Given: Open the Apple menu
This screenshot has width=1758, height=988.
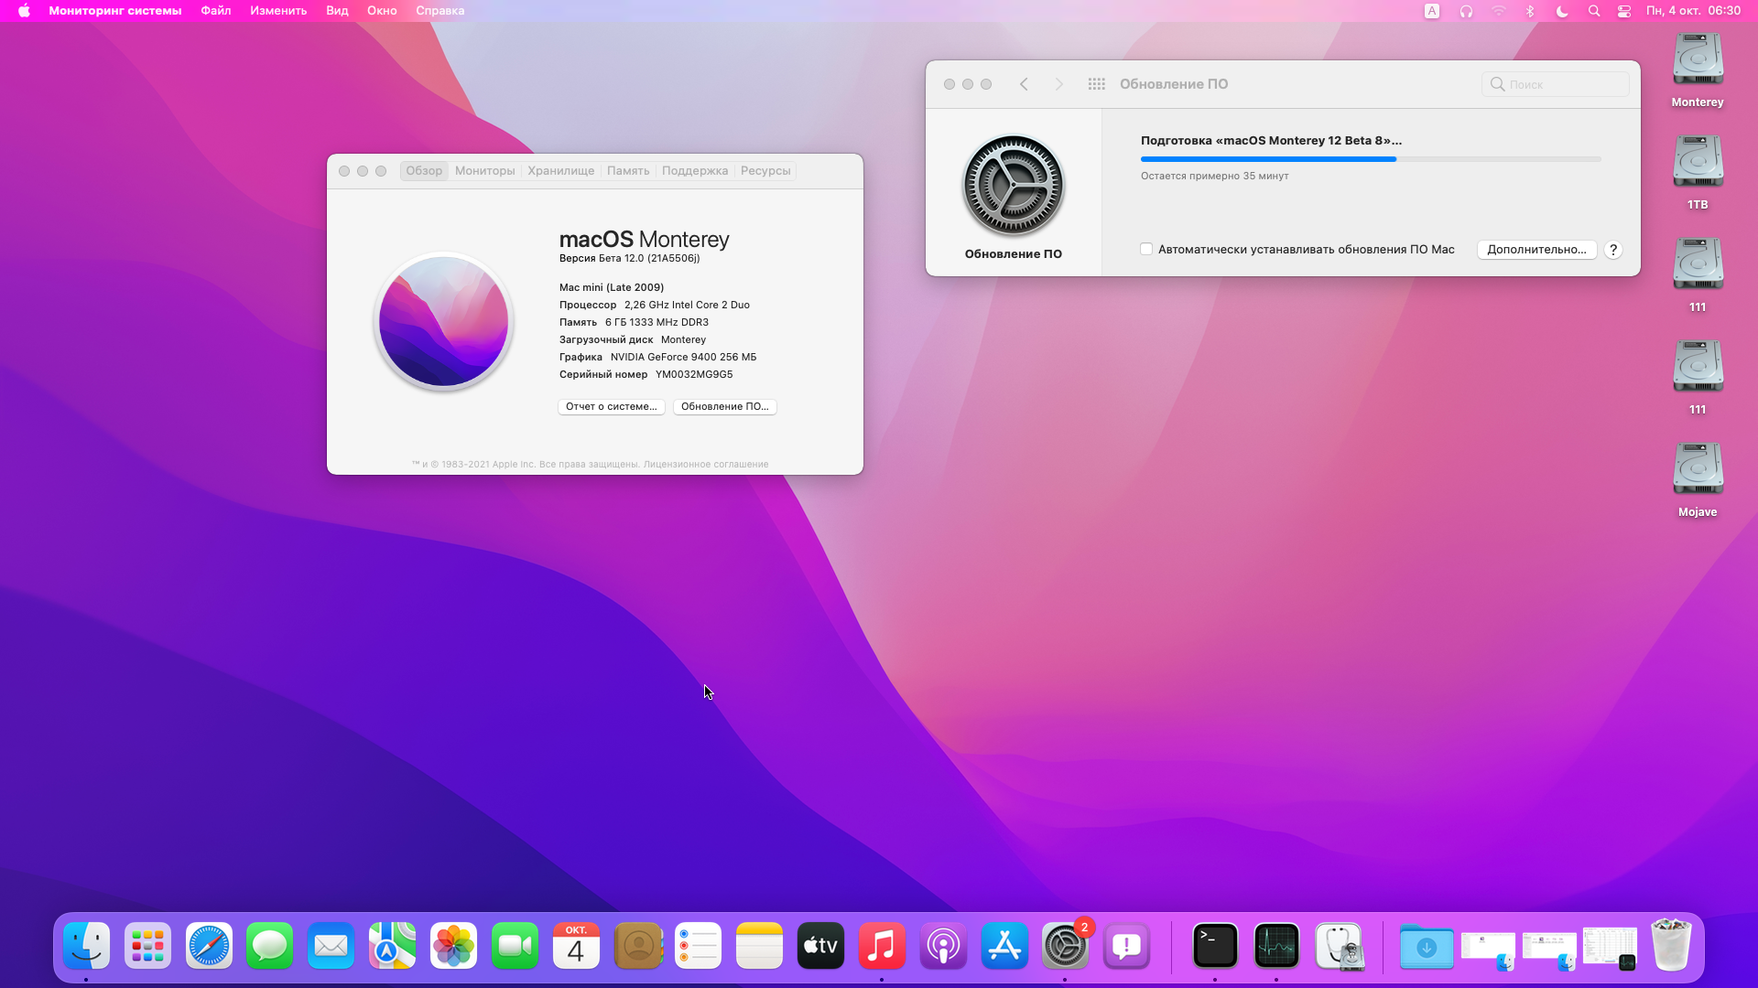Looking at the screenshot, I should point(24,11).
